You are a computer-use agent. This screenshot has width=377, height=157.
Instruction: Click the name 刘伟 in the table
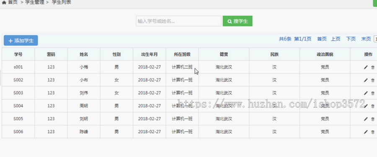[84, 93]
